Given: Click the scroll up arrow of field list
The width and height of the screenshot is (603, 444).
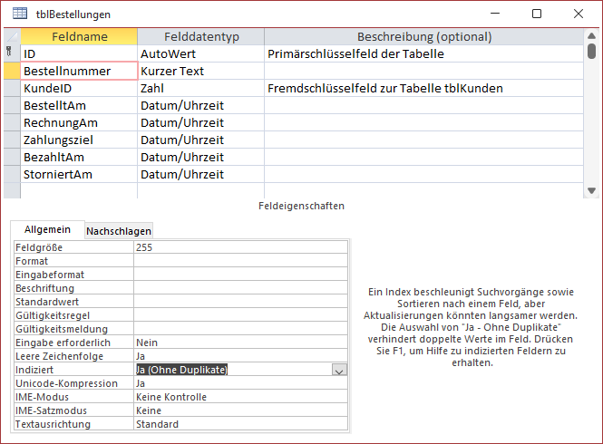Looking at the screenshot, I should [x=592, y=35].
